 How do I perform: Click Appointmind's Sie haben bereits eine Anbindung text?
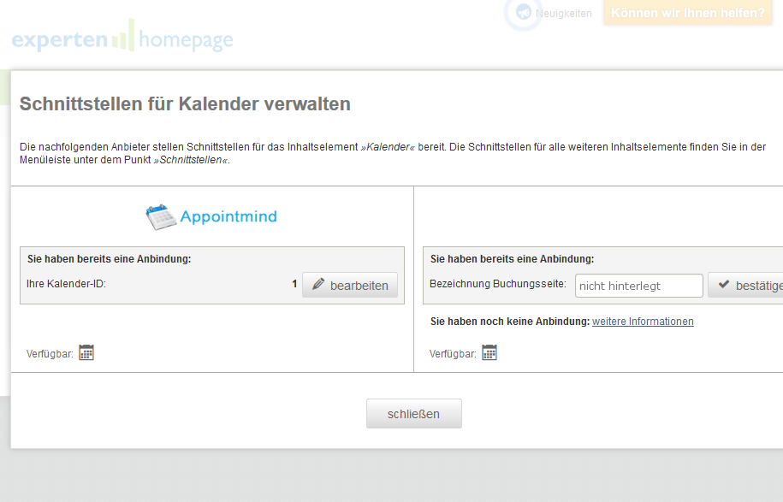pos(109,259)
